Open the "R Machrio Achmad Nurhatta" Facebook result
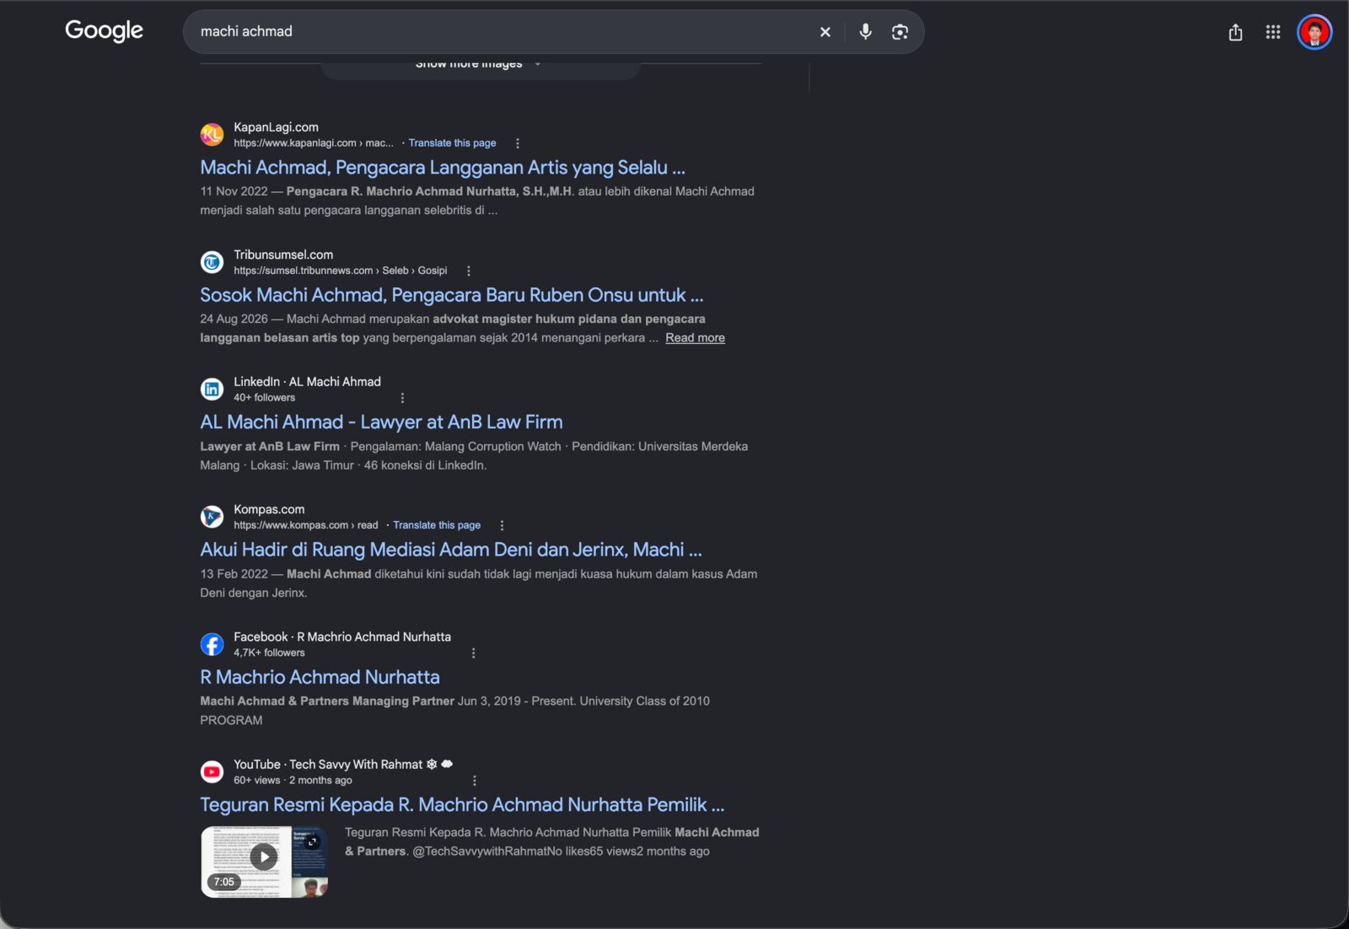 point(320,677)
